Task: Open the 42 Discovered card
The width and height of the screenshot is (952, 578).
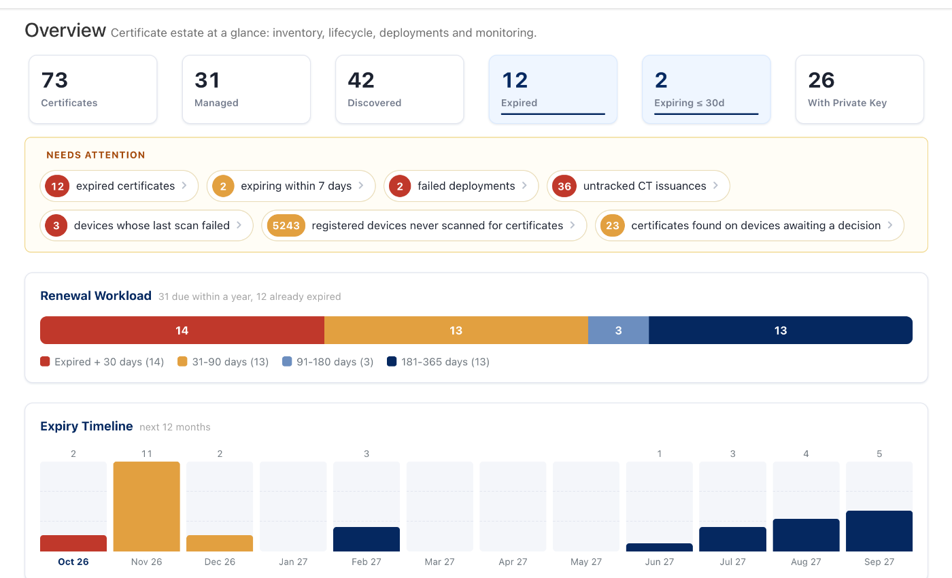Action: click(x=400, y=89)
